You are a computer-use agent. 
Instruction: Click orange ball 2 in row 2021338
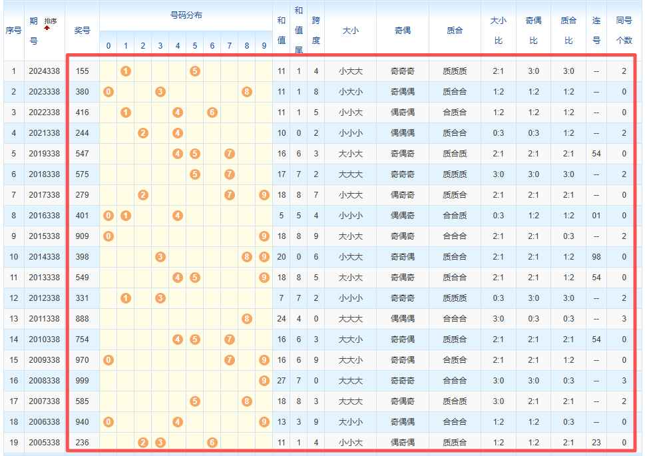coord(143,133)
